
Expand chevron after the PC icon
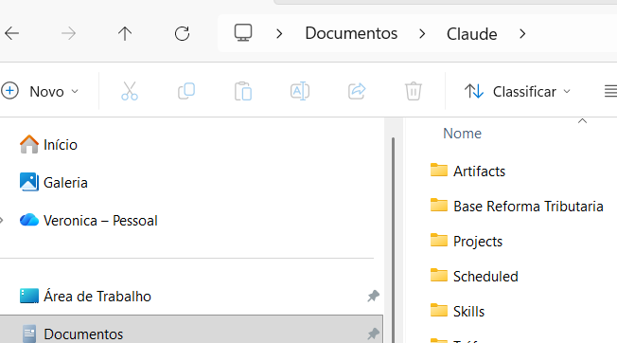(279, 34)
